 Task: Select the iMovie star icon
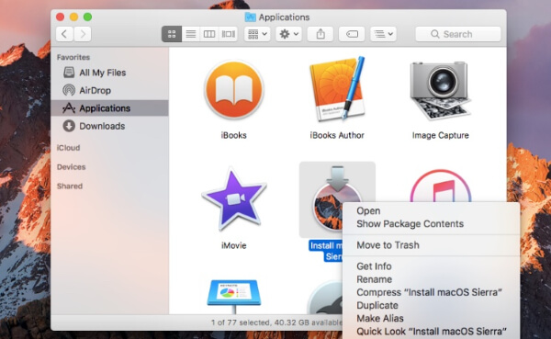click(x=234, y=199)
